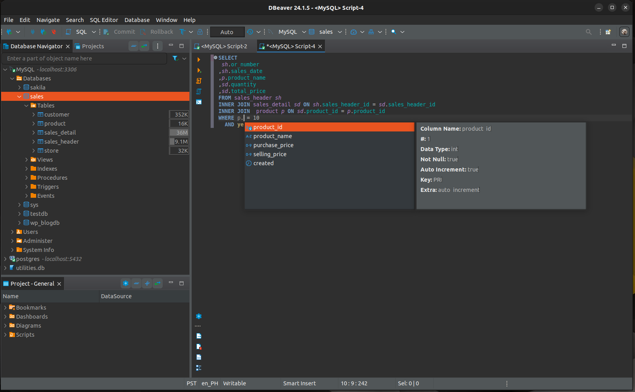Open active connection MySQL dropdown

pos(304,32)
